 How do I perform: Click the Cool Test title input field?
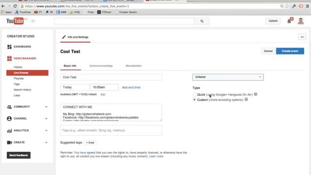click(111, 77)
